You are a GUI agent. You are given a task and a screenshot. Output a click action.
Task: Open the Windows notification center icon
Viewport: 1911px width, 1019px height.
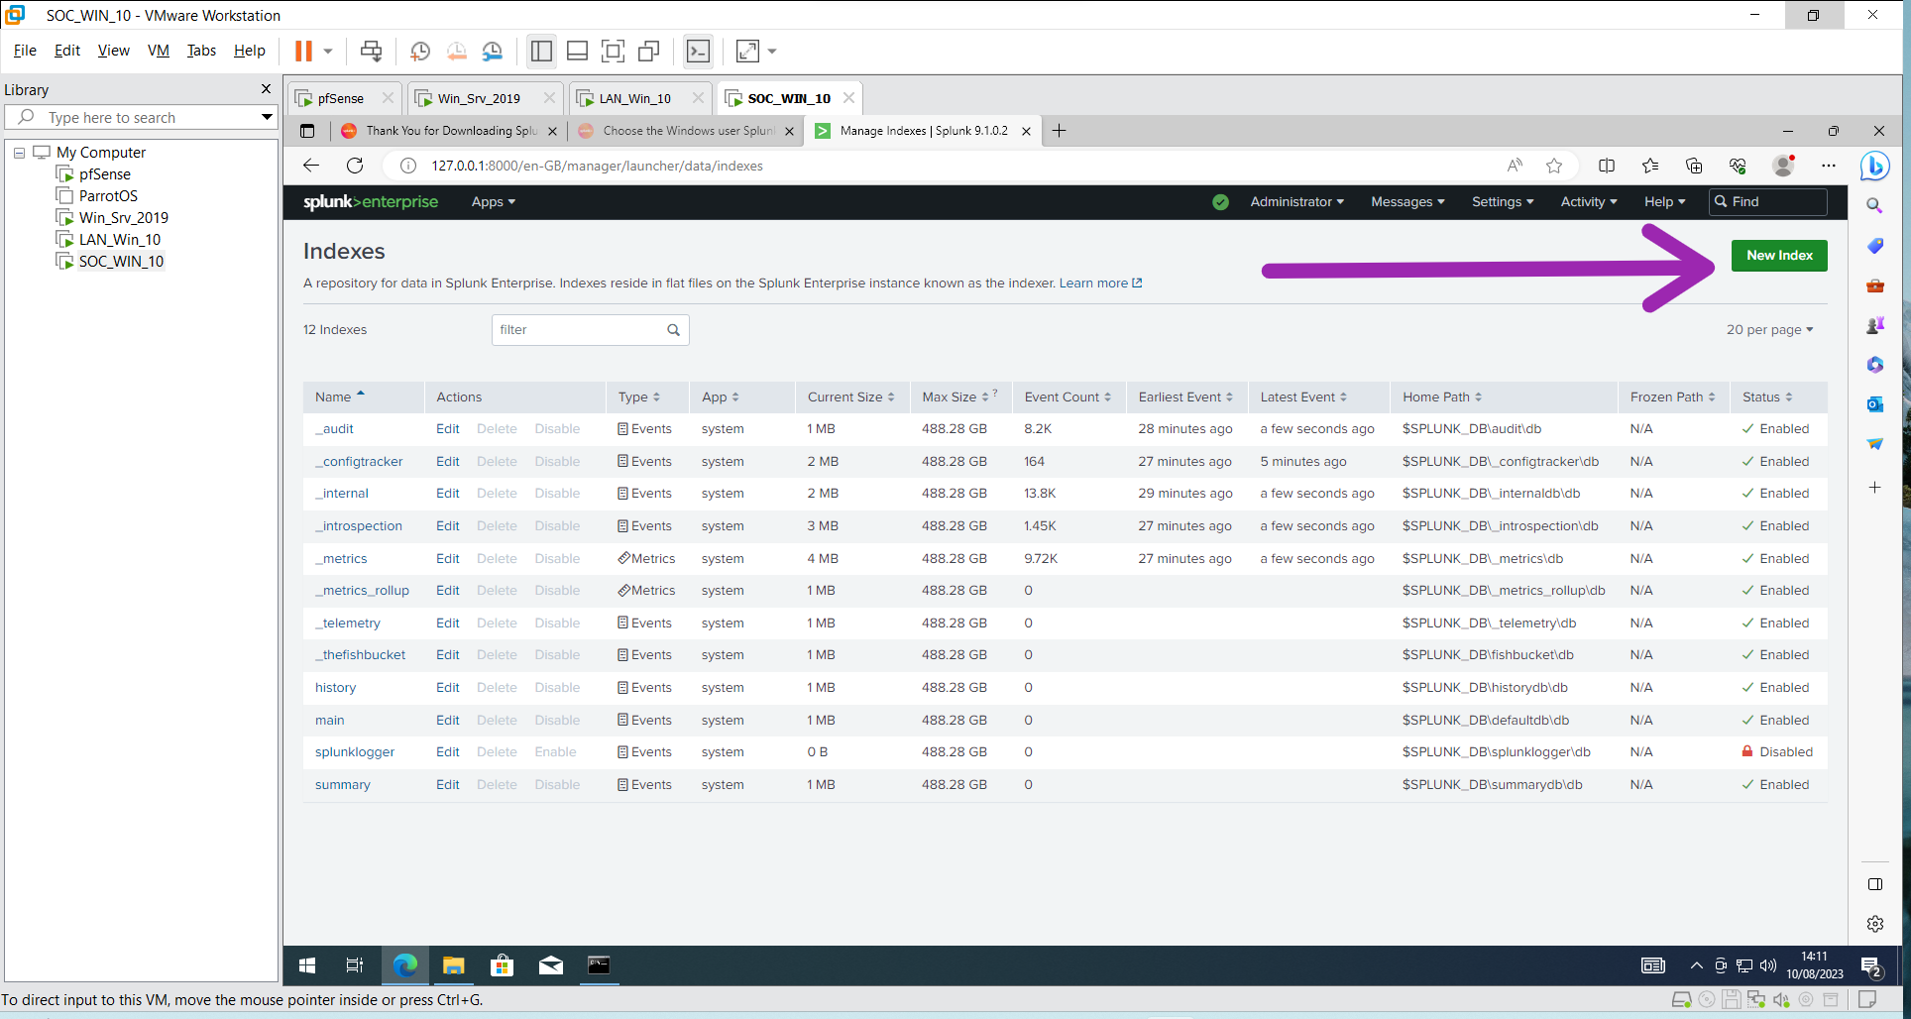[1871, 966]
